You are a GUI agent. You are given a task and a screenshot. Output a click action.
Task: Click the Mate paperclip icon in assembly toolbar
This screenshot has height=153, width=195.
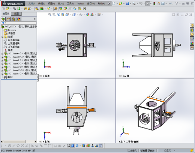pyautogui.click(x=14, y=9)
